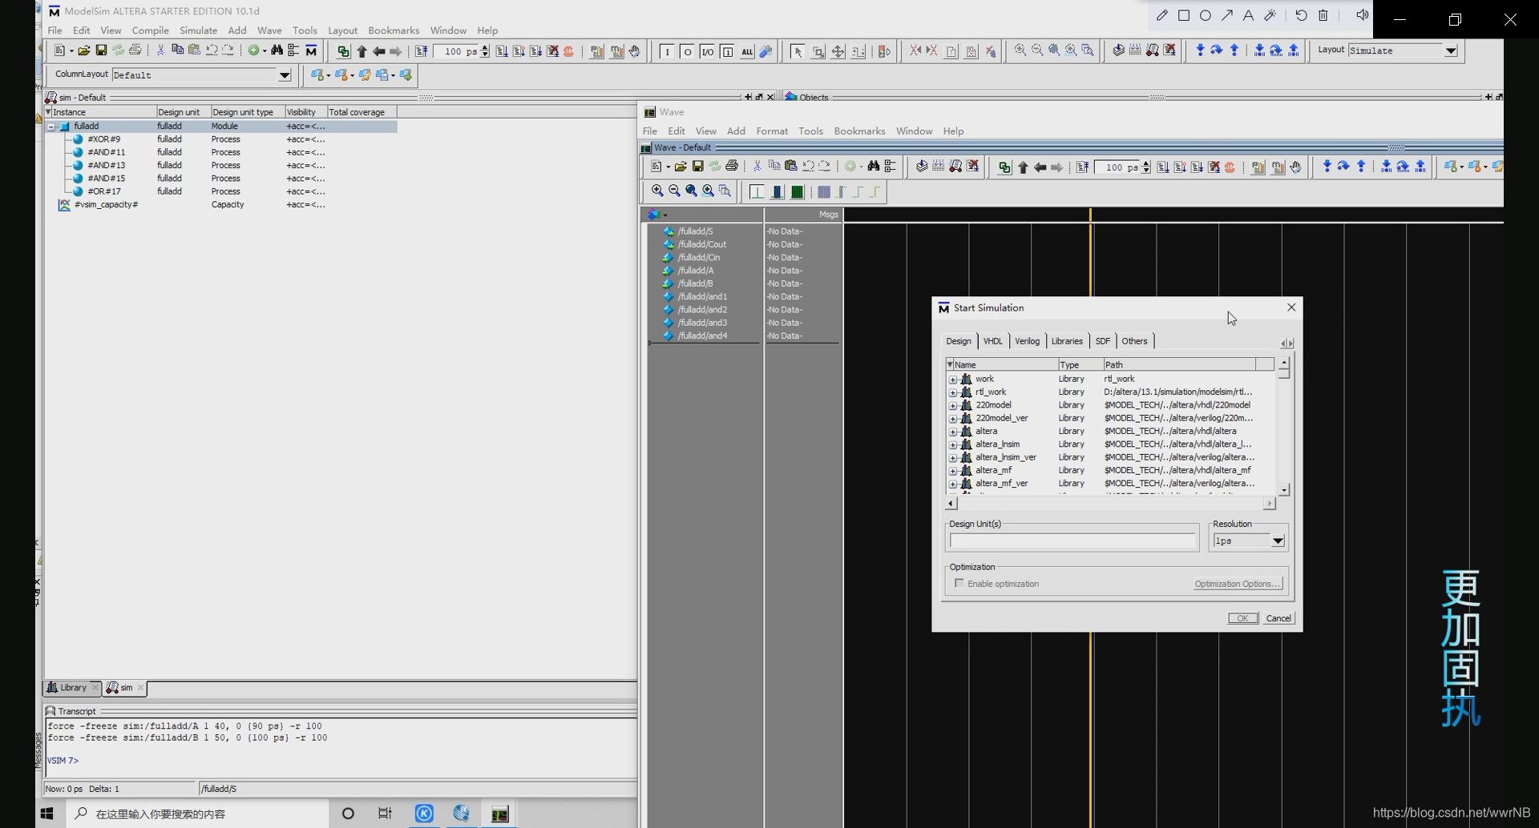Select /fulladd/and3 signal in Wave

pyautogui.click(x=702, y=323)
